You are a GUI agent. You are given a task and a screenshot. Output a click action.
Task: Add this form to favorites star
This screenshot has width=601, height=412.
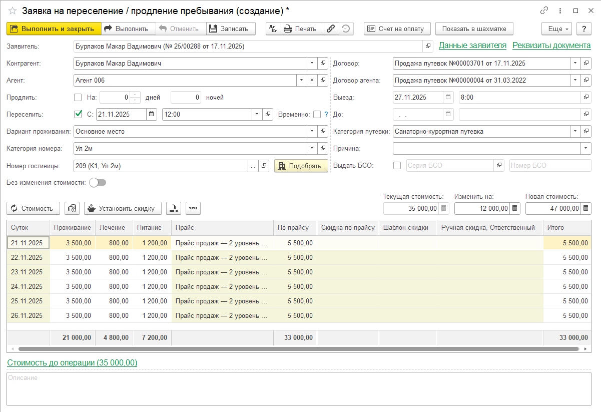(12, 11)
